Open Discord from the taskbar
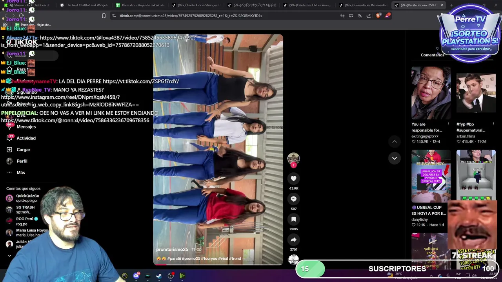 point(136,276)
